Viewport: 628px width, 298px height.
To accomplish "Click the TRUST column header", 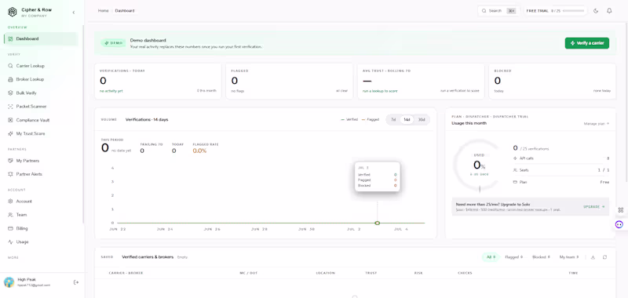I will (x=371, y=273).
